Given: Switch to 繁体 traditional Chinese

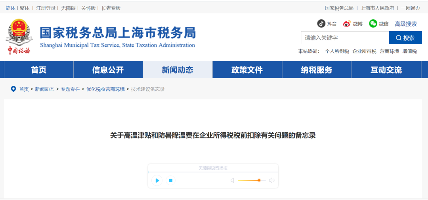Looking at the screenshot, I should [x=25, y=8].
